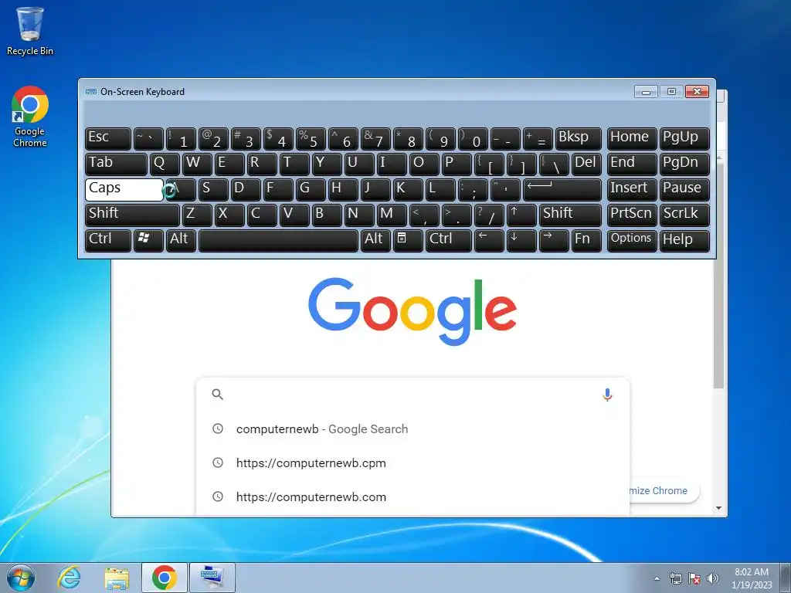Image resolution: width=791 pixels, height=593 pixels.
Task: Open the Recycle Bin desktop icon
Action: point(30,31)
